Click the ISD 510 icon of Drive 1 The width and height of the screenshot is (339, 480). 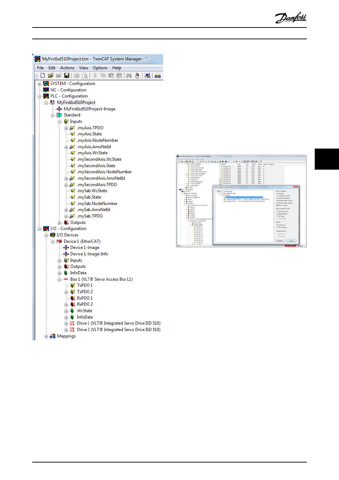[x=72, y=323]
